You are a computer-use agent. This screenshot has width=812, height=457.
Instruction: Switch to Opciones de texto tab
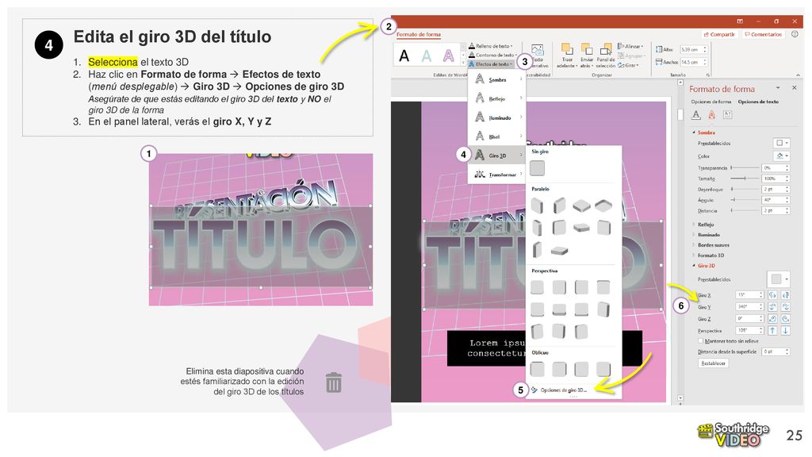(758, 102)
